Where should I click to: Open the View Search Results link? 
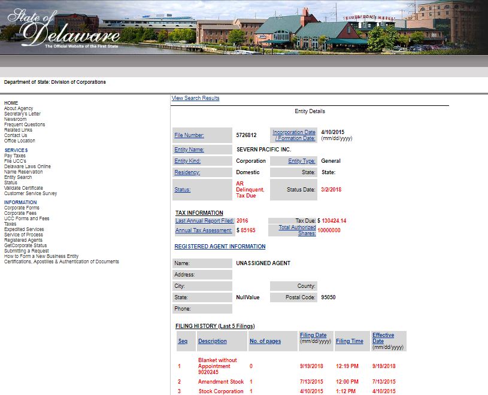pos(195,98)
